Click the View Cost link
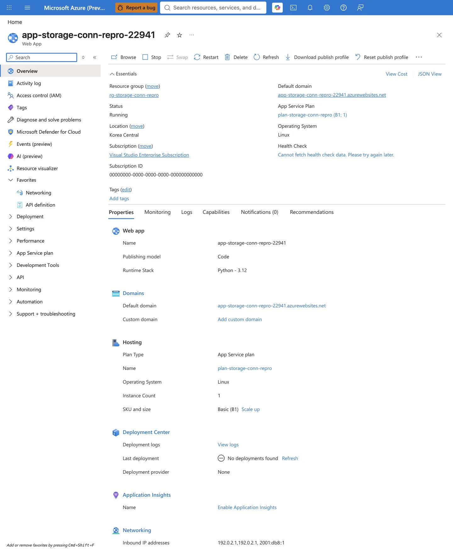 click(396, 74)
